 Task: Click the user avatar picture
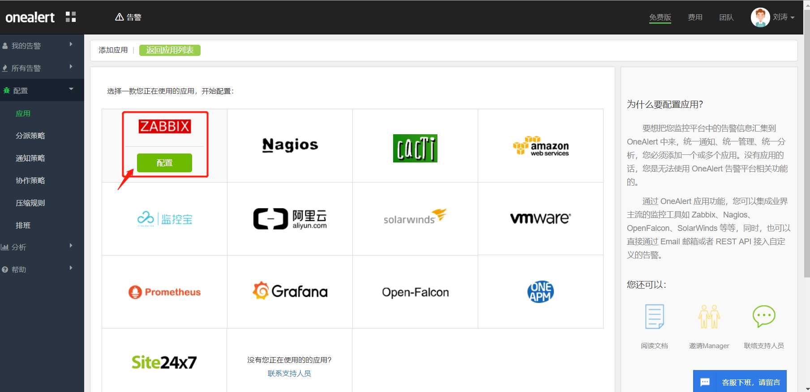760,17
